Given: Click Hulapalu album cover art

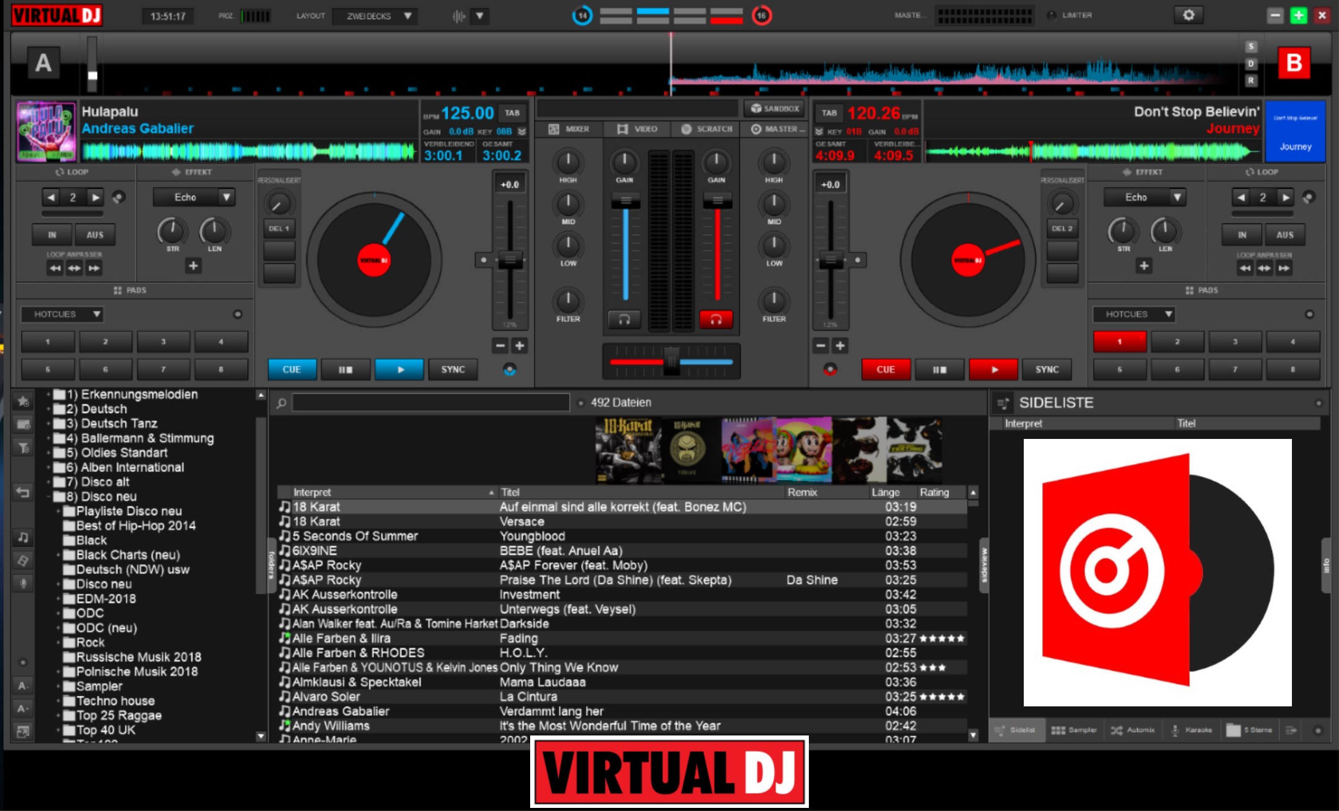Looking at the screenshot, I should (x=46, y=131).
